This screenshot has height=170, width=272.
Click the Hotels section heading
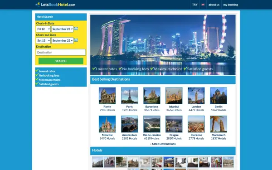(97, 150)
